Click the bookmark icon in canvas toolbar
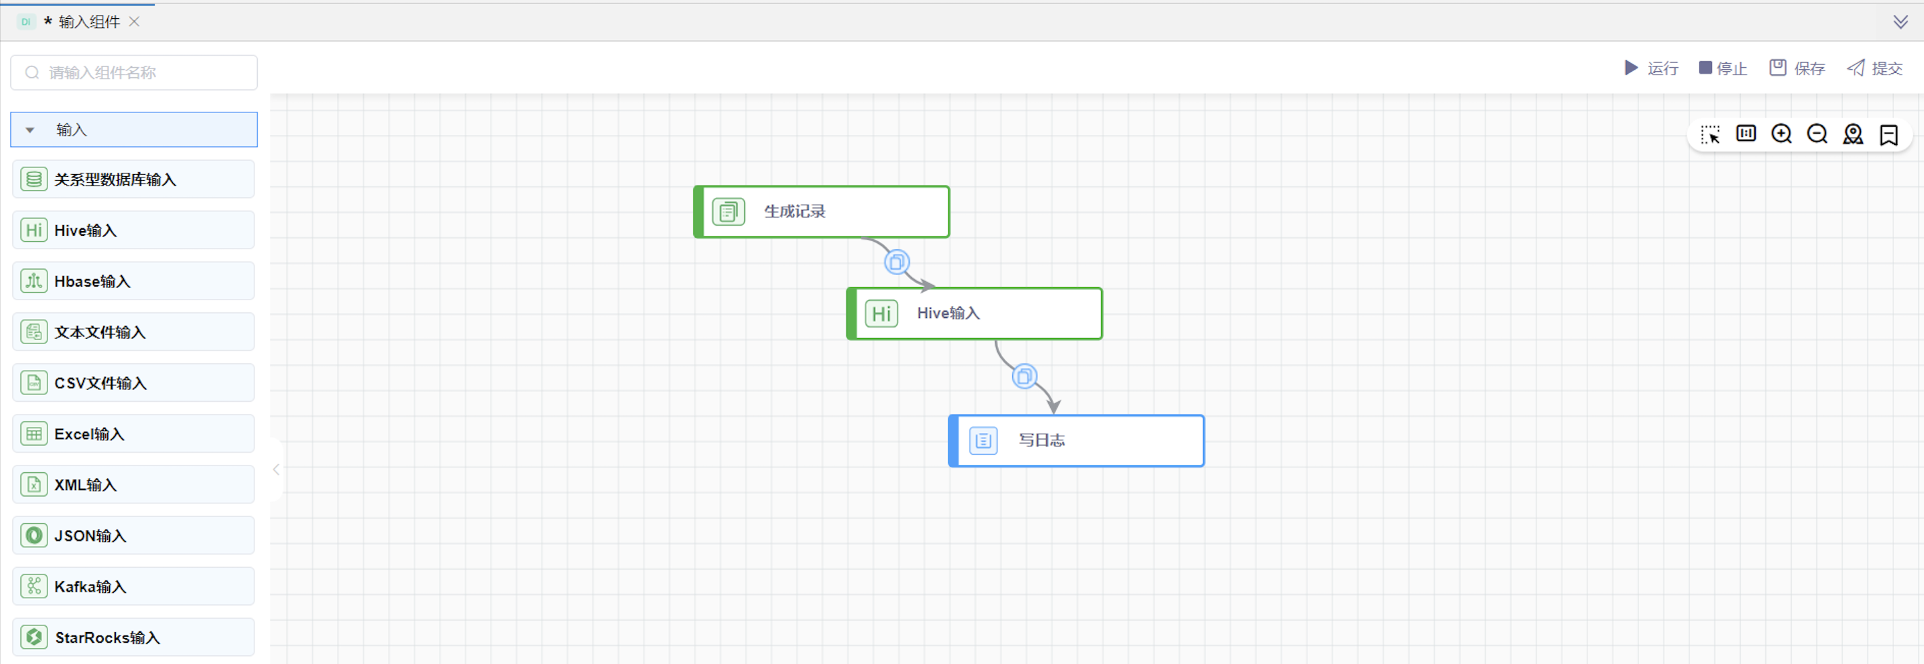This screenshot has height=664, width=1924. (x=1888, y=134)
